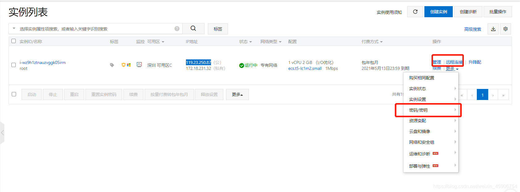Open 批量操作 button

498,12
